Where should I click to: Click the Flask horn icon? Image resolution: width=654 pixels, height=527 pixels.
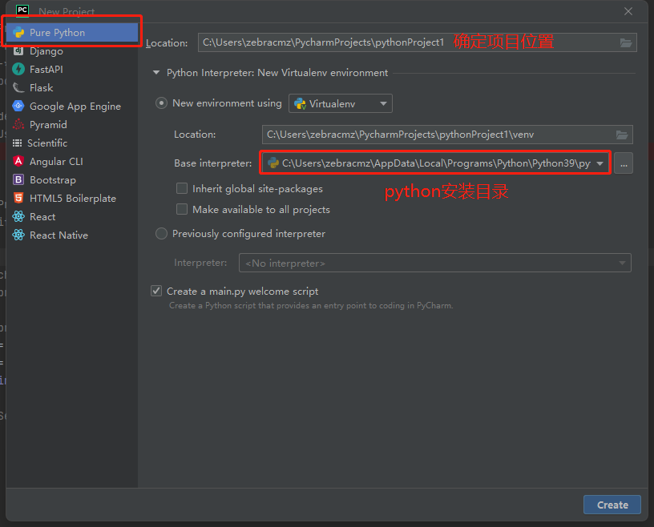tap(18, 87)
